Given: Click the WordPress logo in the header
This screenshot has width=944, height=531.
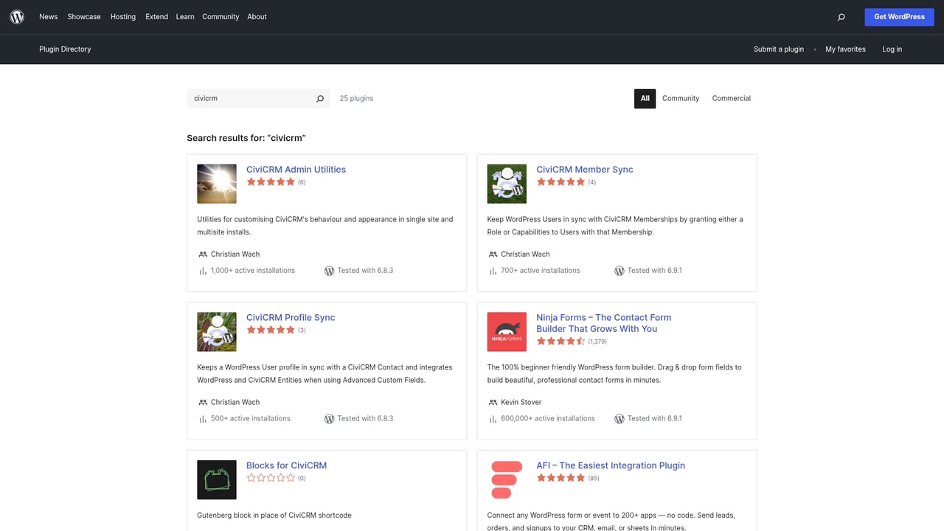Looking at the screenshot, I should point(16,16).
